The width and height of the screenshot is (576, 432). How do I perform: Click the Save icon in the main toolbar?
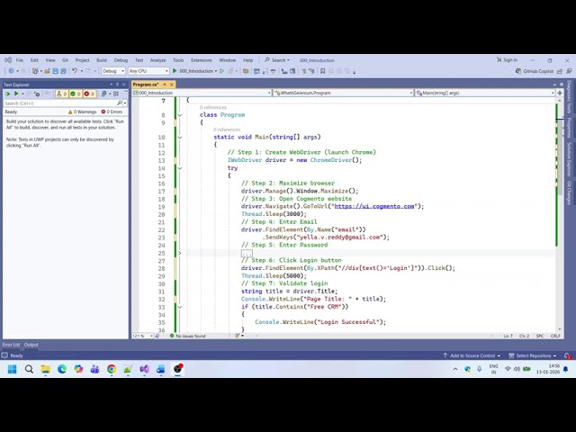pos(56,71)
